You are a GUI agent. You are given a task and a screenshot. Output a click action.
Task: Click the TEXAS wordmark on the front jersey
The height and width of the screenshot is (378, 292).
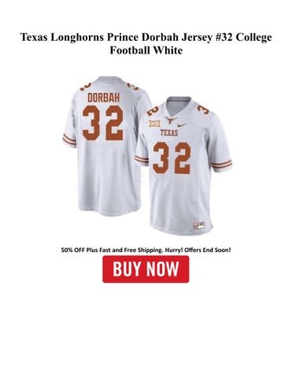tap(169, 133)
